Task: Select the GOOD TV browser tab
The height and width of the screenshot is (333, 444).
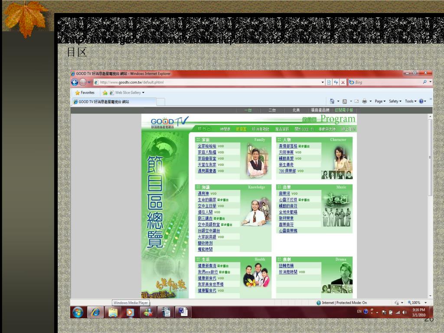Action: [114, 101]
